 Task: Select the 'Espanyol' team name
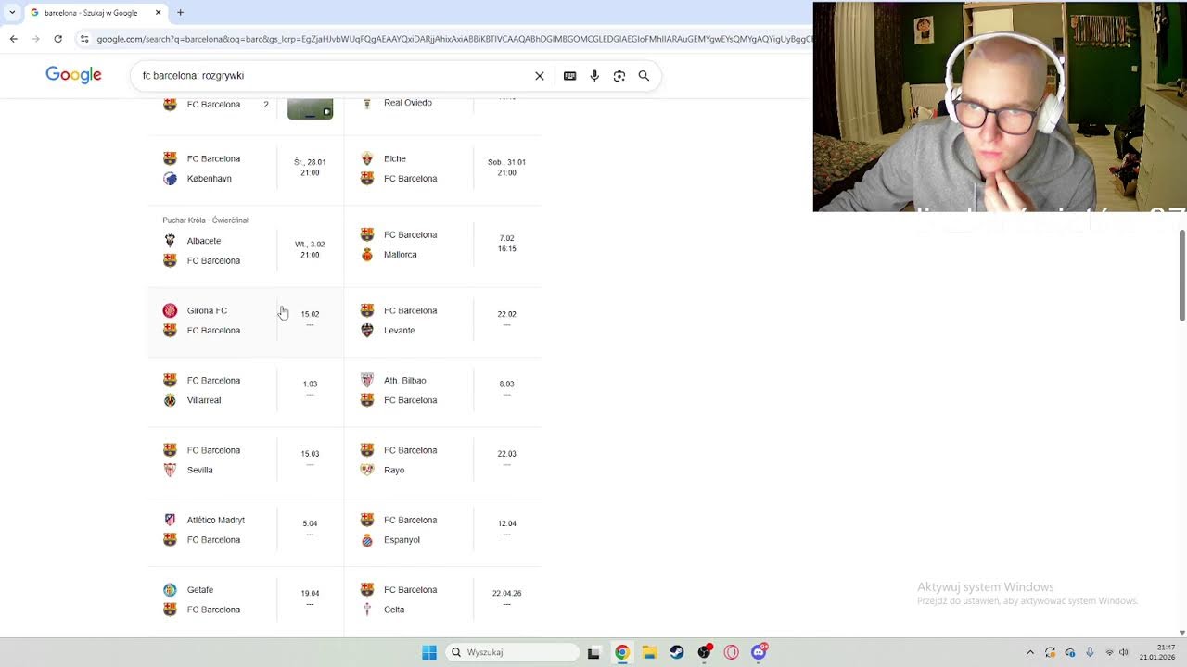click(x=402, y=540)
